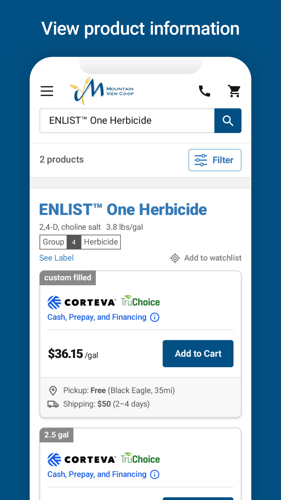Image resolution: width=281 pixels, height=500 pixels.
Task: Click the Pickup Free Black Eagle option
Action: click(x=112, y=390)
